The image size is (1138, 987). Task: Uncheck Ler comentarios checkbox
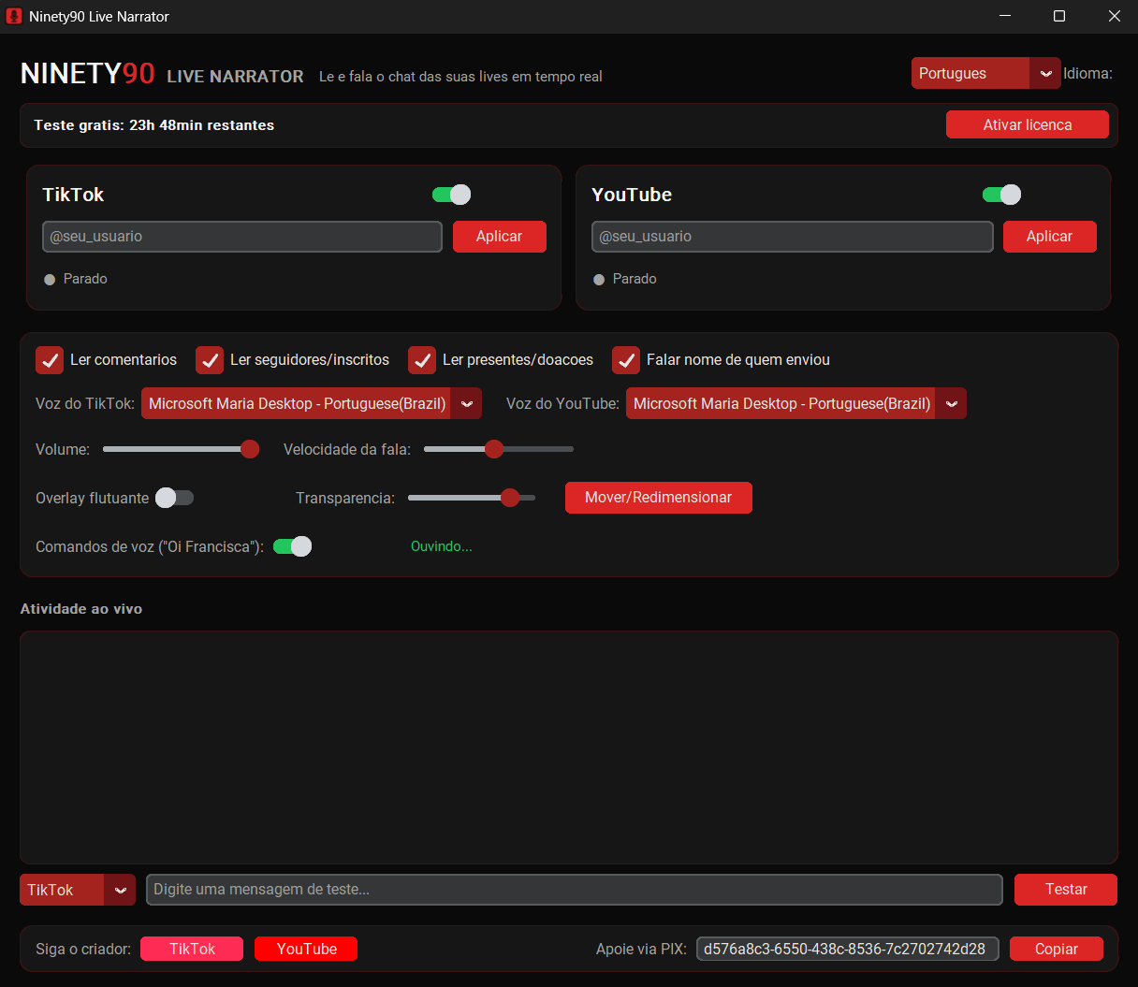point(50,360)
